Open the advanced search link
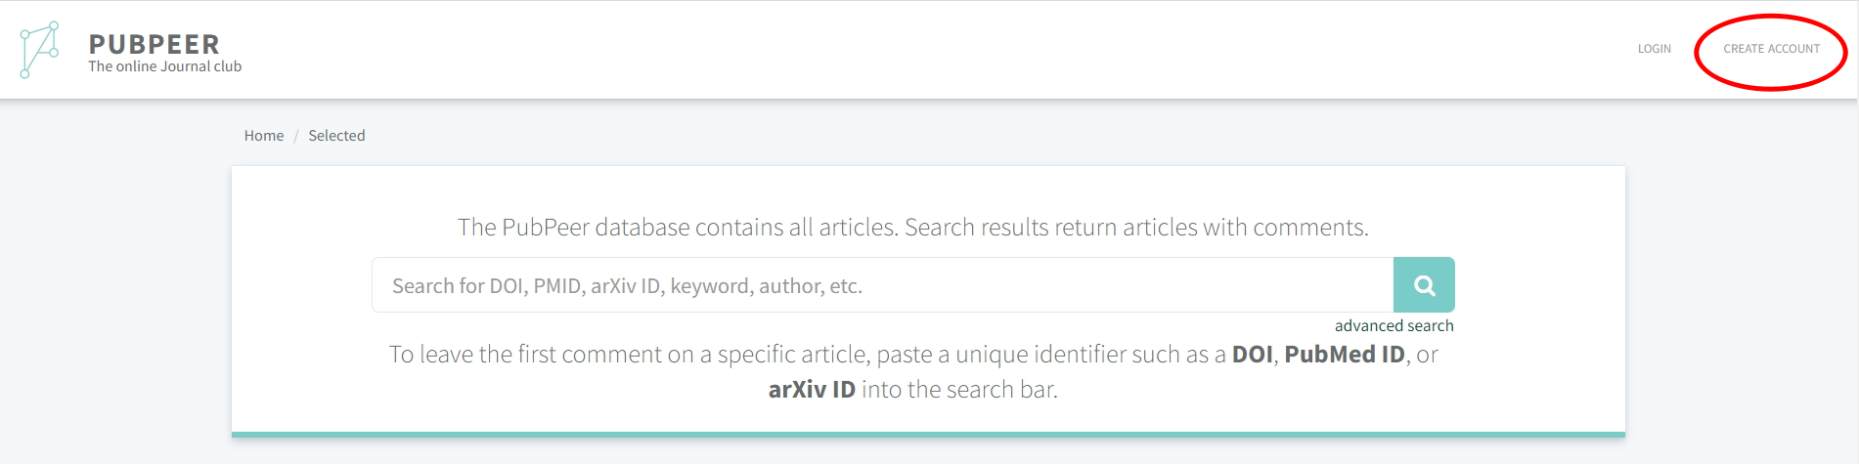 pos(1394,325)
